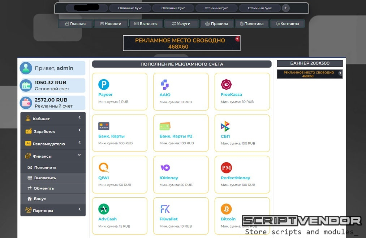Click the ЮMoney payment name link
The image size is (366, 238).
pos(168,178)
